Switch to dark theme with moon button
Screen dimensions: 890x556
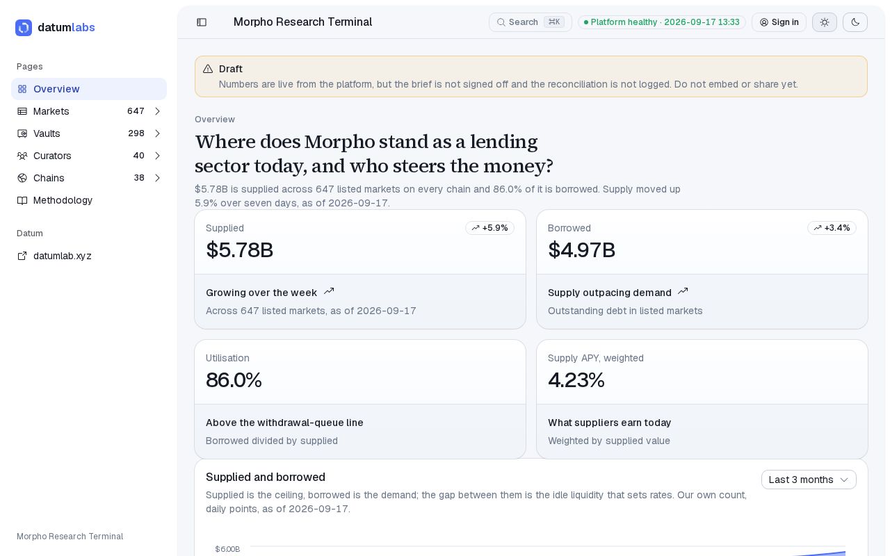coord(855,22)
